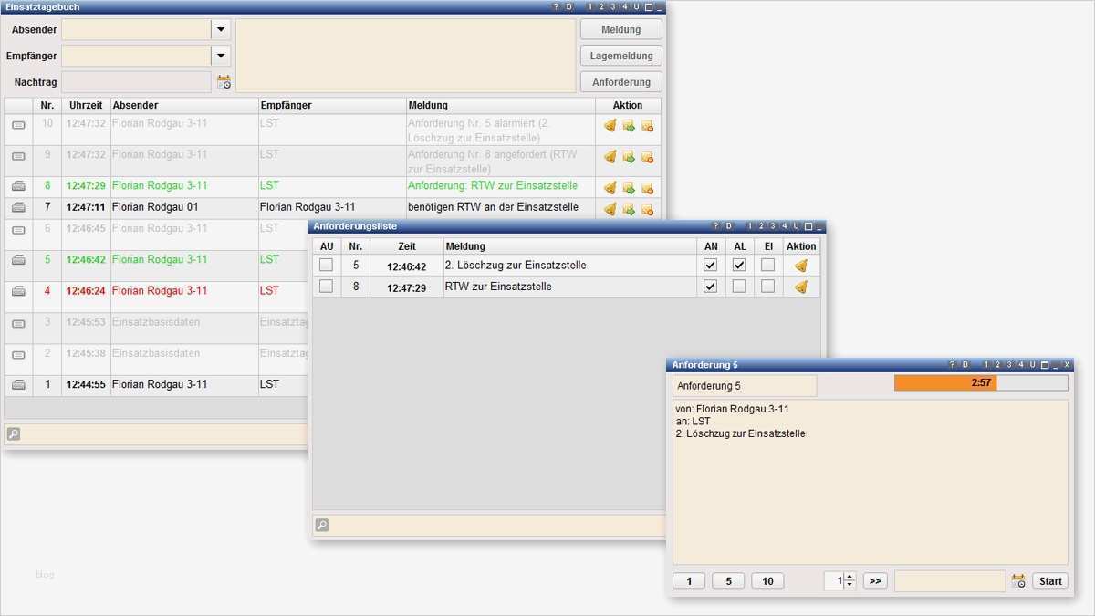Screen dimensions: 1095x616
Task: Click the 10 minute preset button
Action: click(767, 581)
